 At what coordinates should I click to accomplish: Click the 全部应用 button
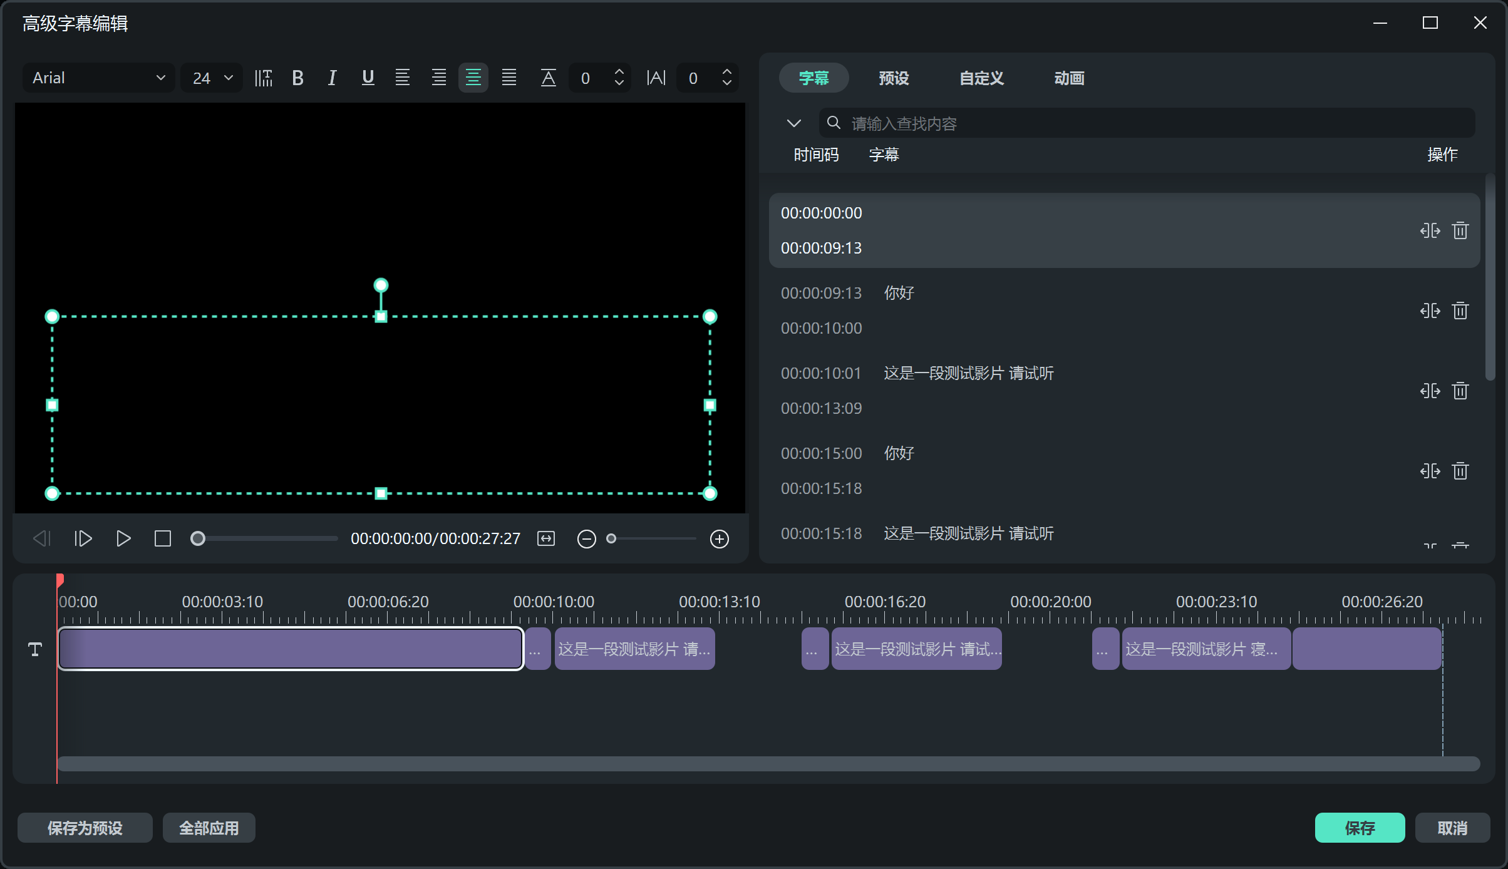point(209,828)
